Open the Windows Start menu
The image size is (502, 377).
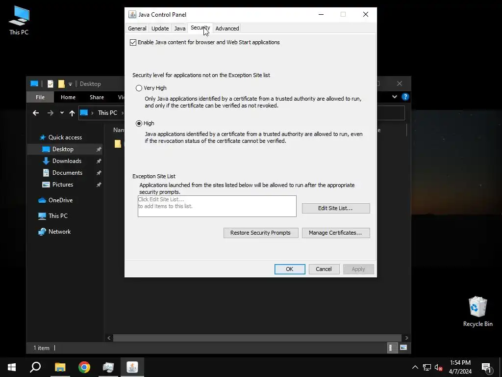point(12,367)
